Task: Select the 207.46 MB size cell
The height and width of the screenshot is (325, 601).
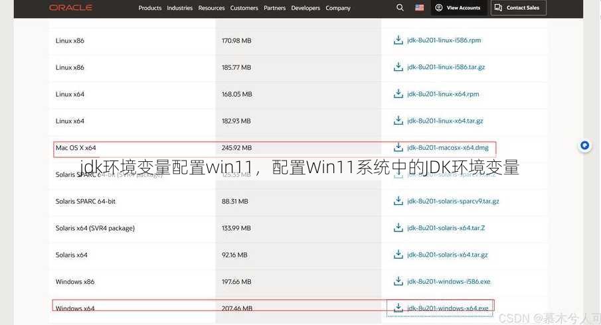Action: [237, 308]
